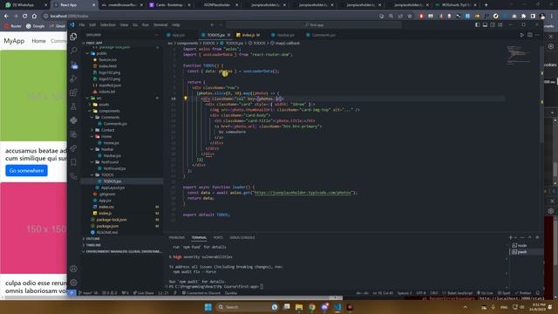Open the Chrome profile avatar
This screenshot has height=314, width=558.
click(x=542, y=16)
